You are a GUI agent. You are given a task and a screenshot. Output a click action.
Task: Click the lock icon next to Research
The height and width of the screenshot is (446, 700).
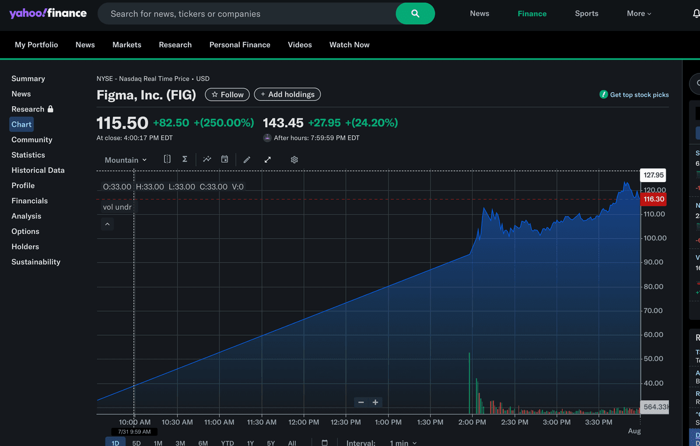[x=50, y=109]
